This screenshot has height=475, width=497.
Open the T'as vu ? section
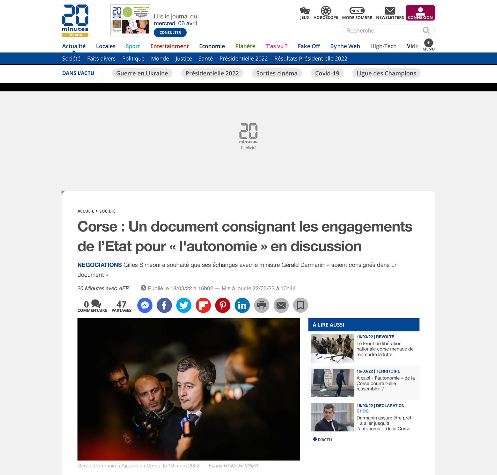(276, 46)
